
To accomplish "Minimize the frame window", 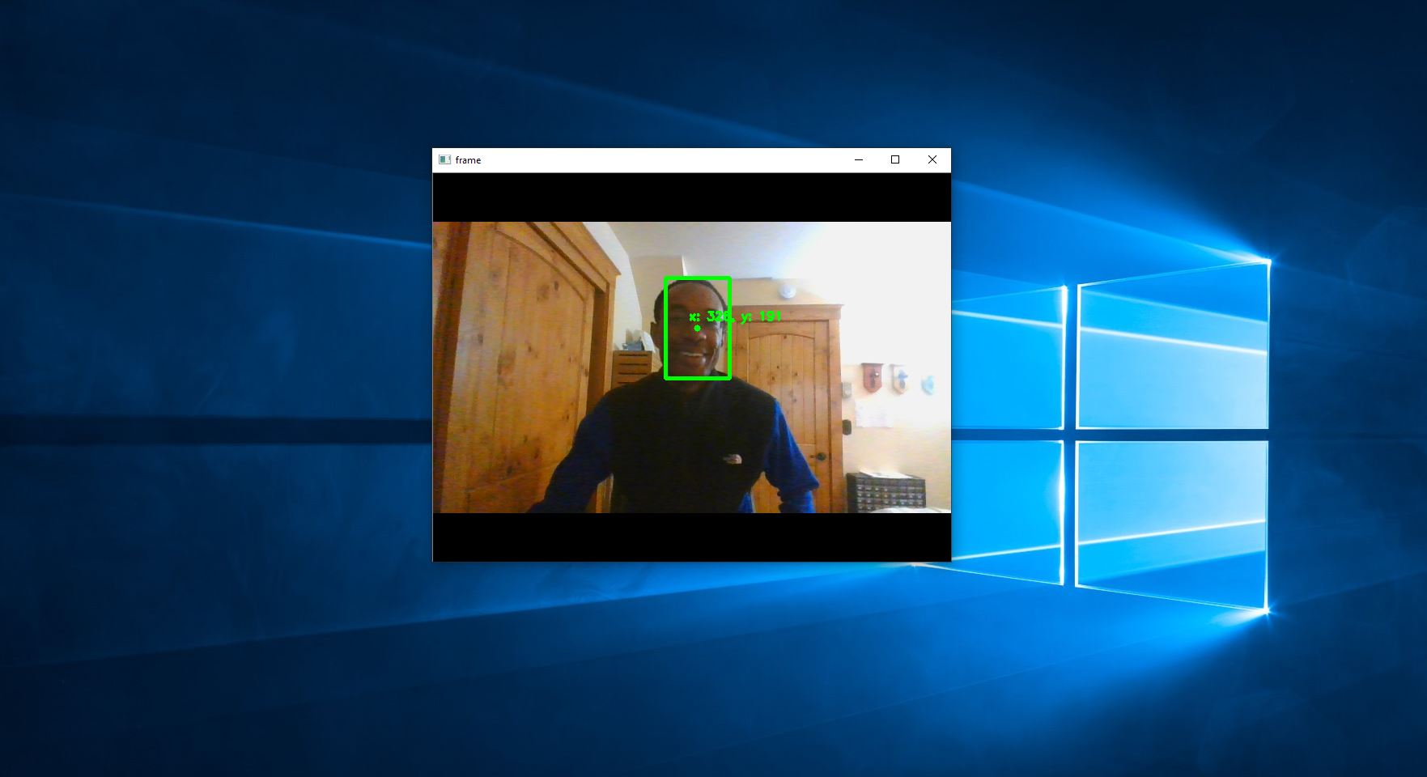I will [x=858, y=159].
